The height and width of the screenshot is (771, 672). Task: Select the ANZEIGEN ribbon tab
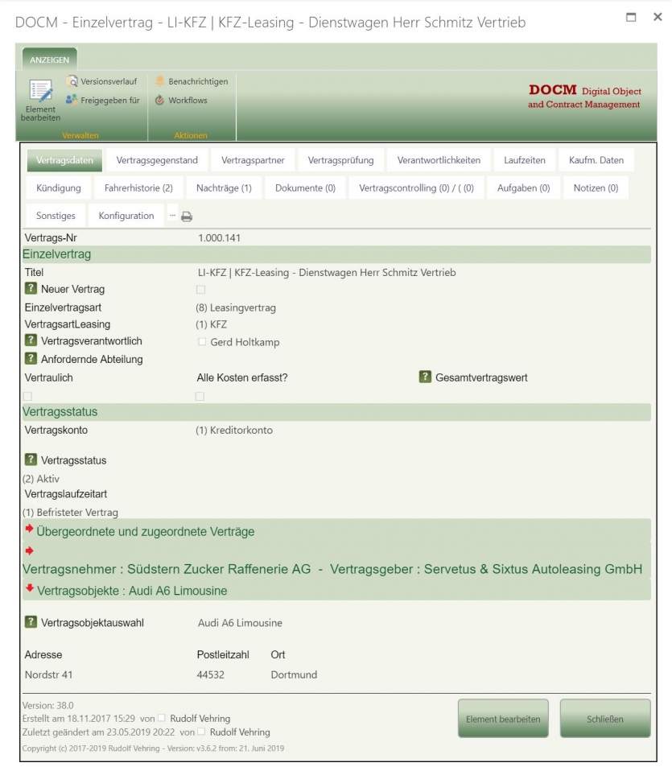50,60
